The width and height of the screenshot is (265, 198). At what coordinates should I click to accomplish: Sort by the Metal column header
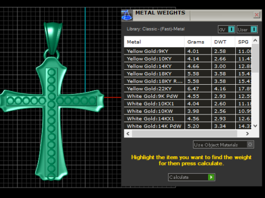[x=154, y=42]
